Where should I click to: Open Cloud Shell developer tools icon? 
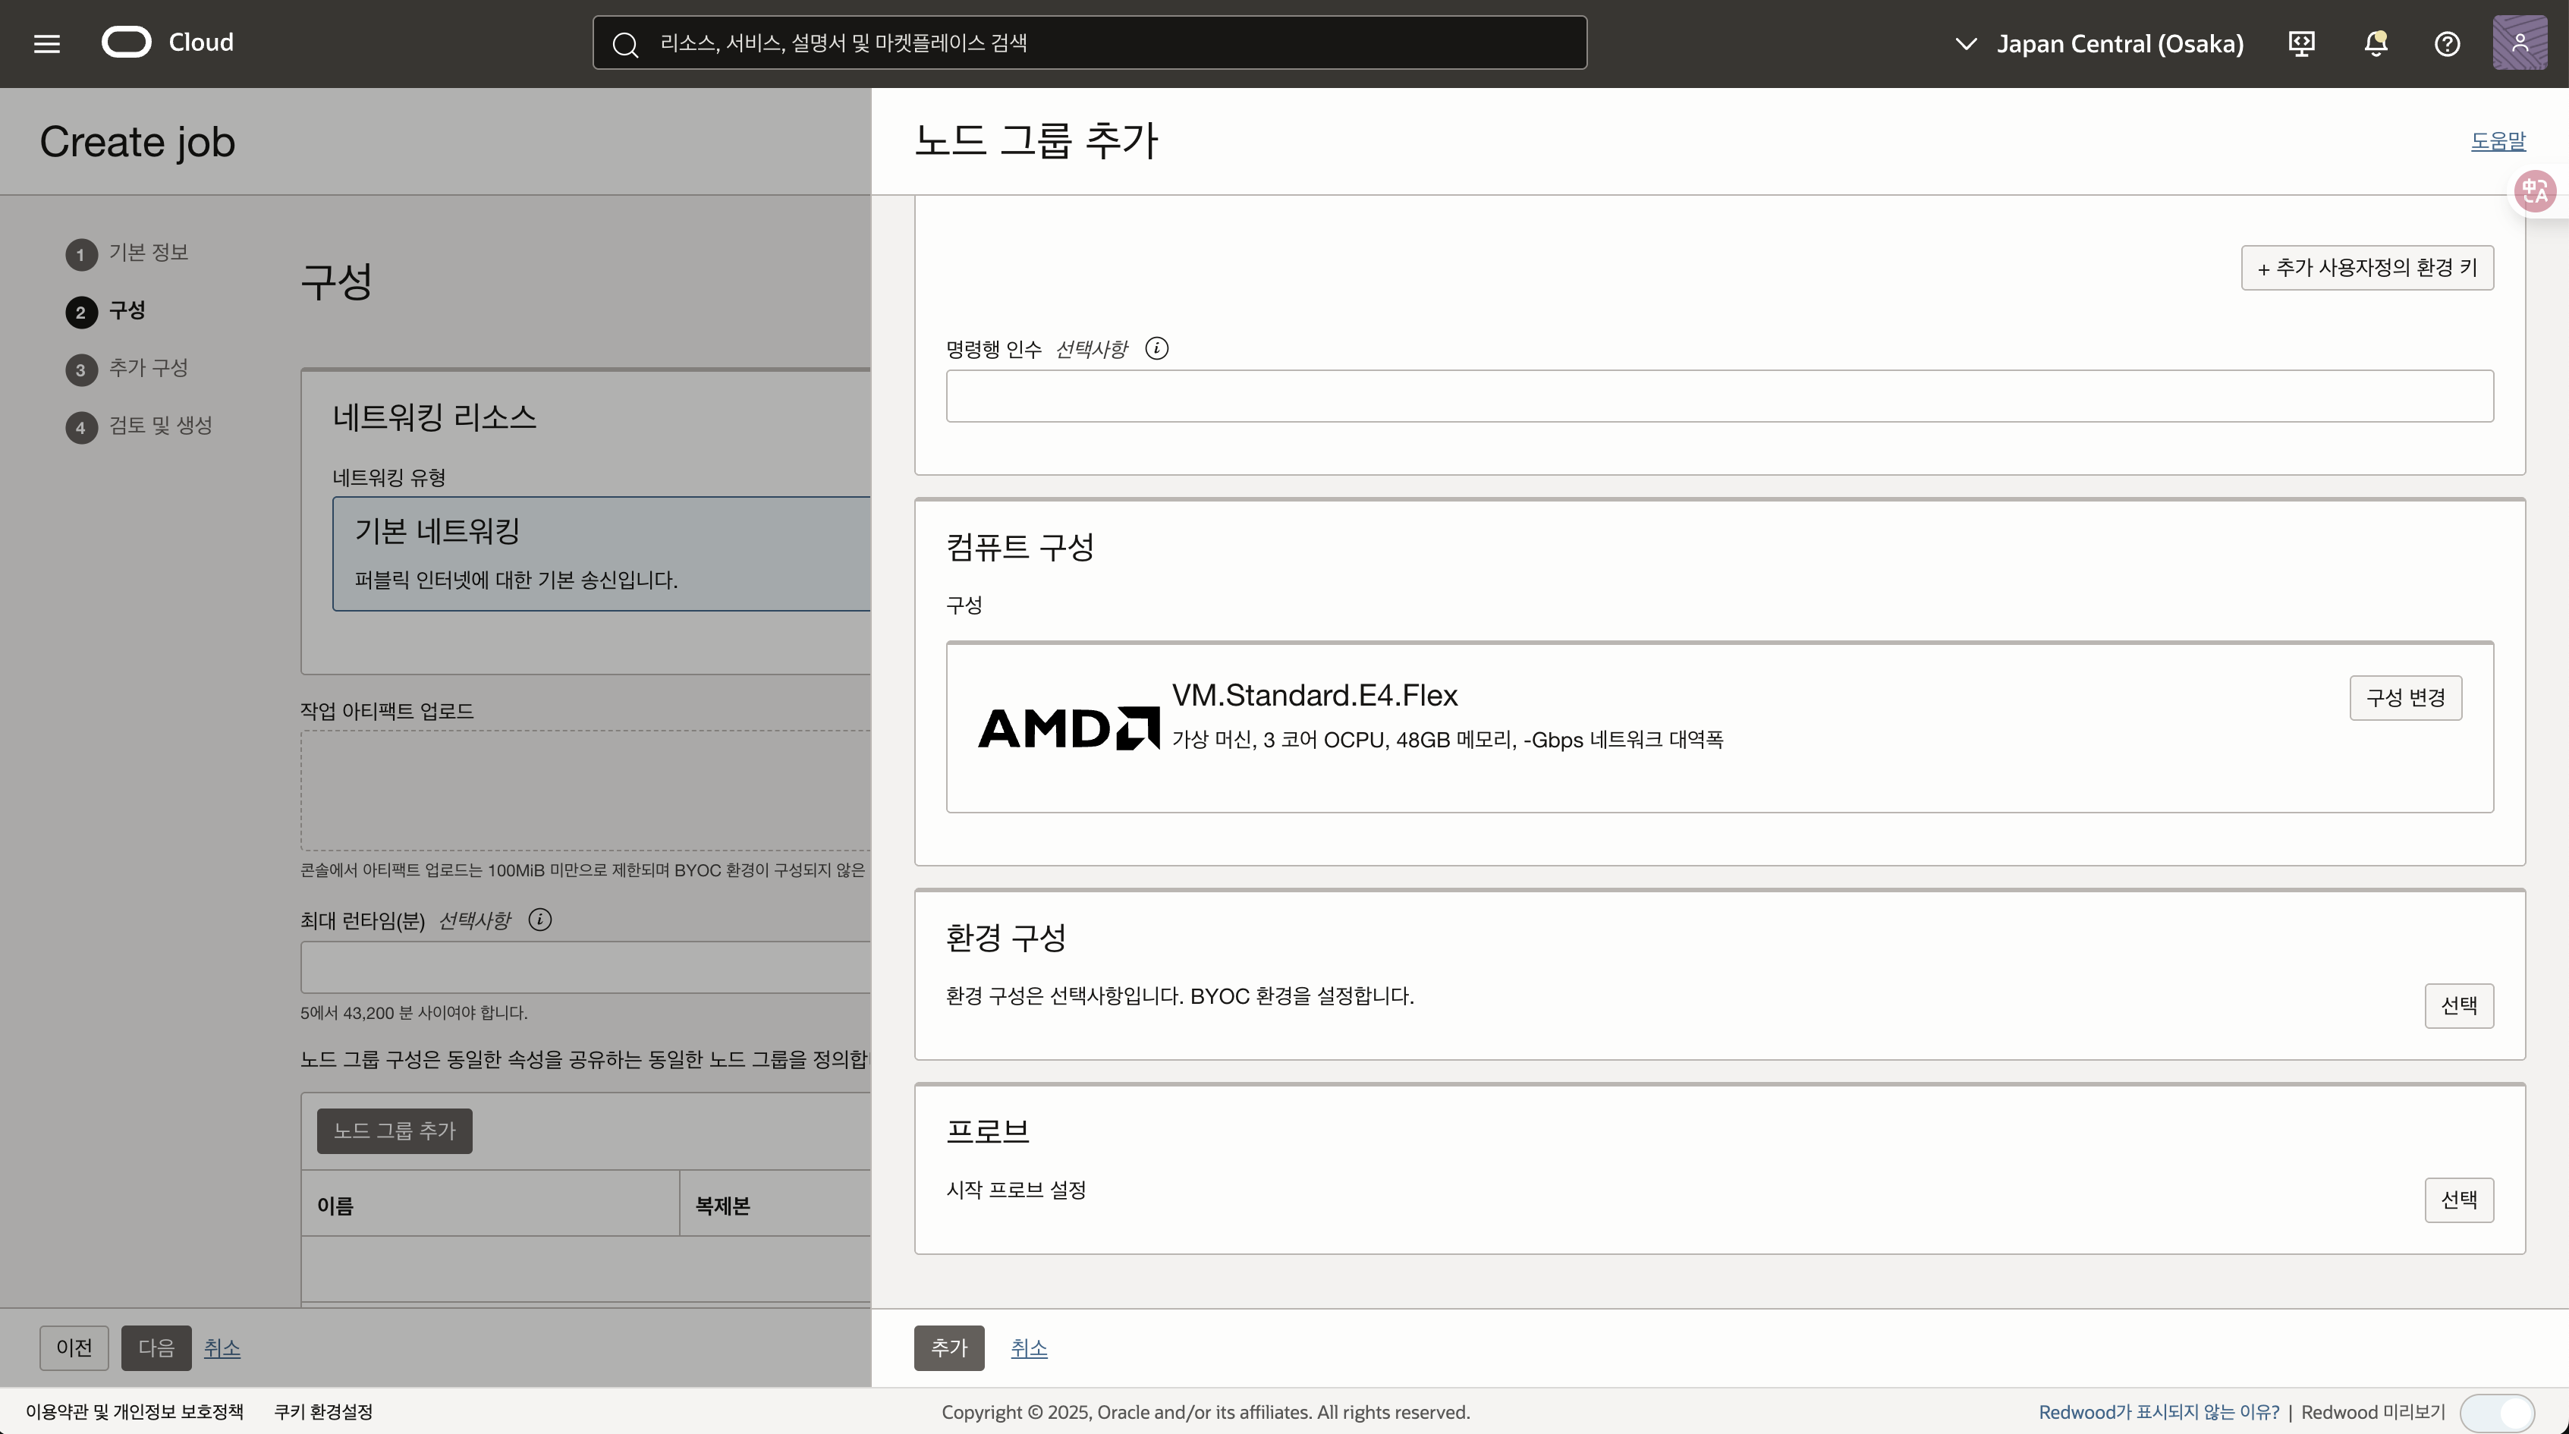coord(2302,44)
